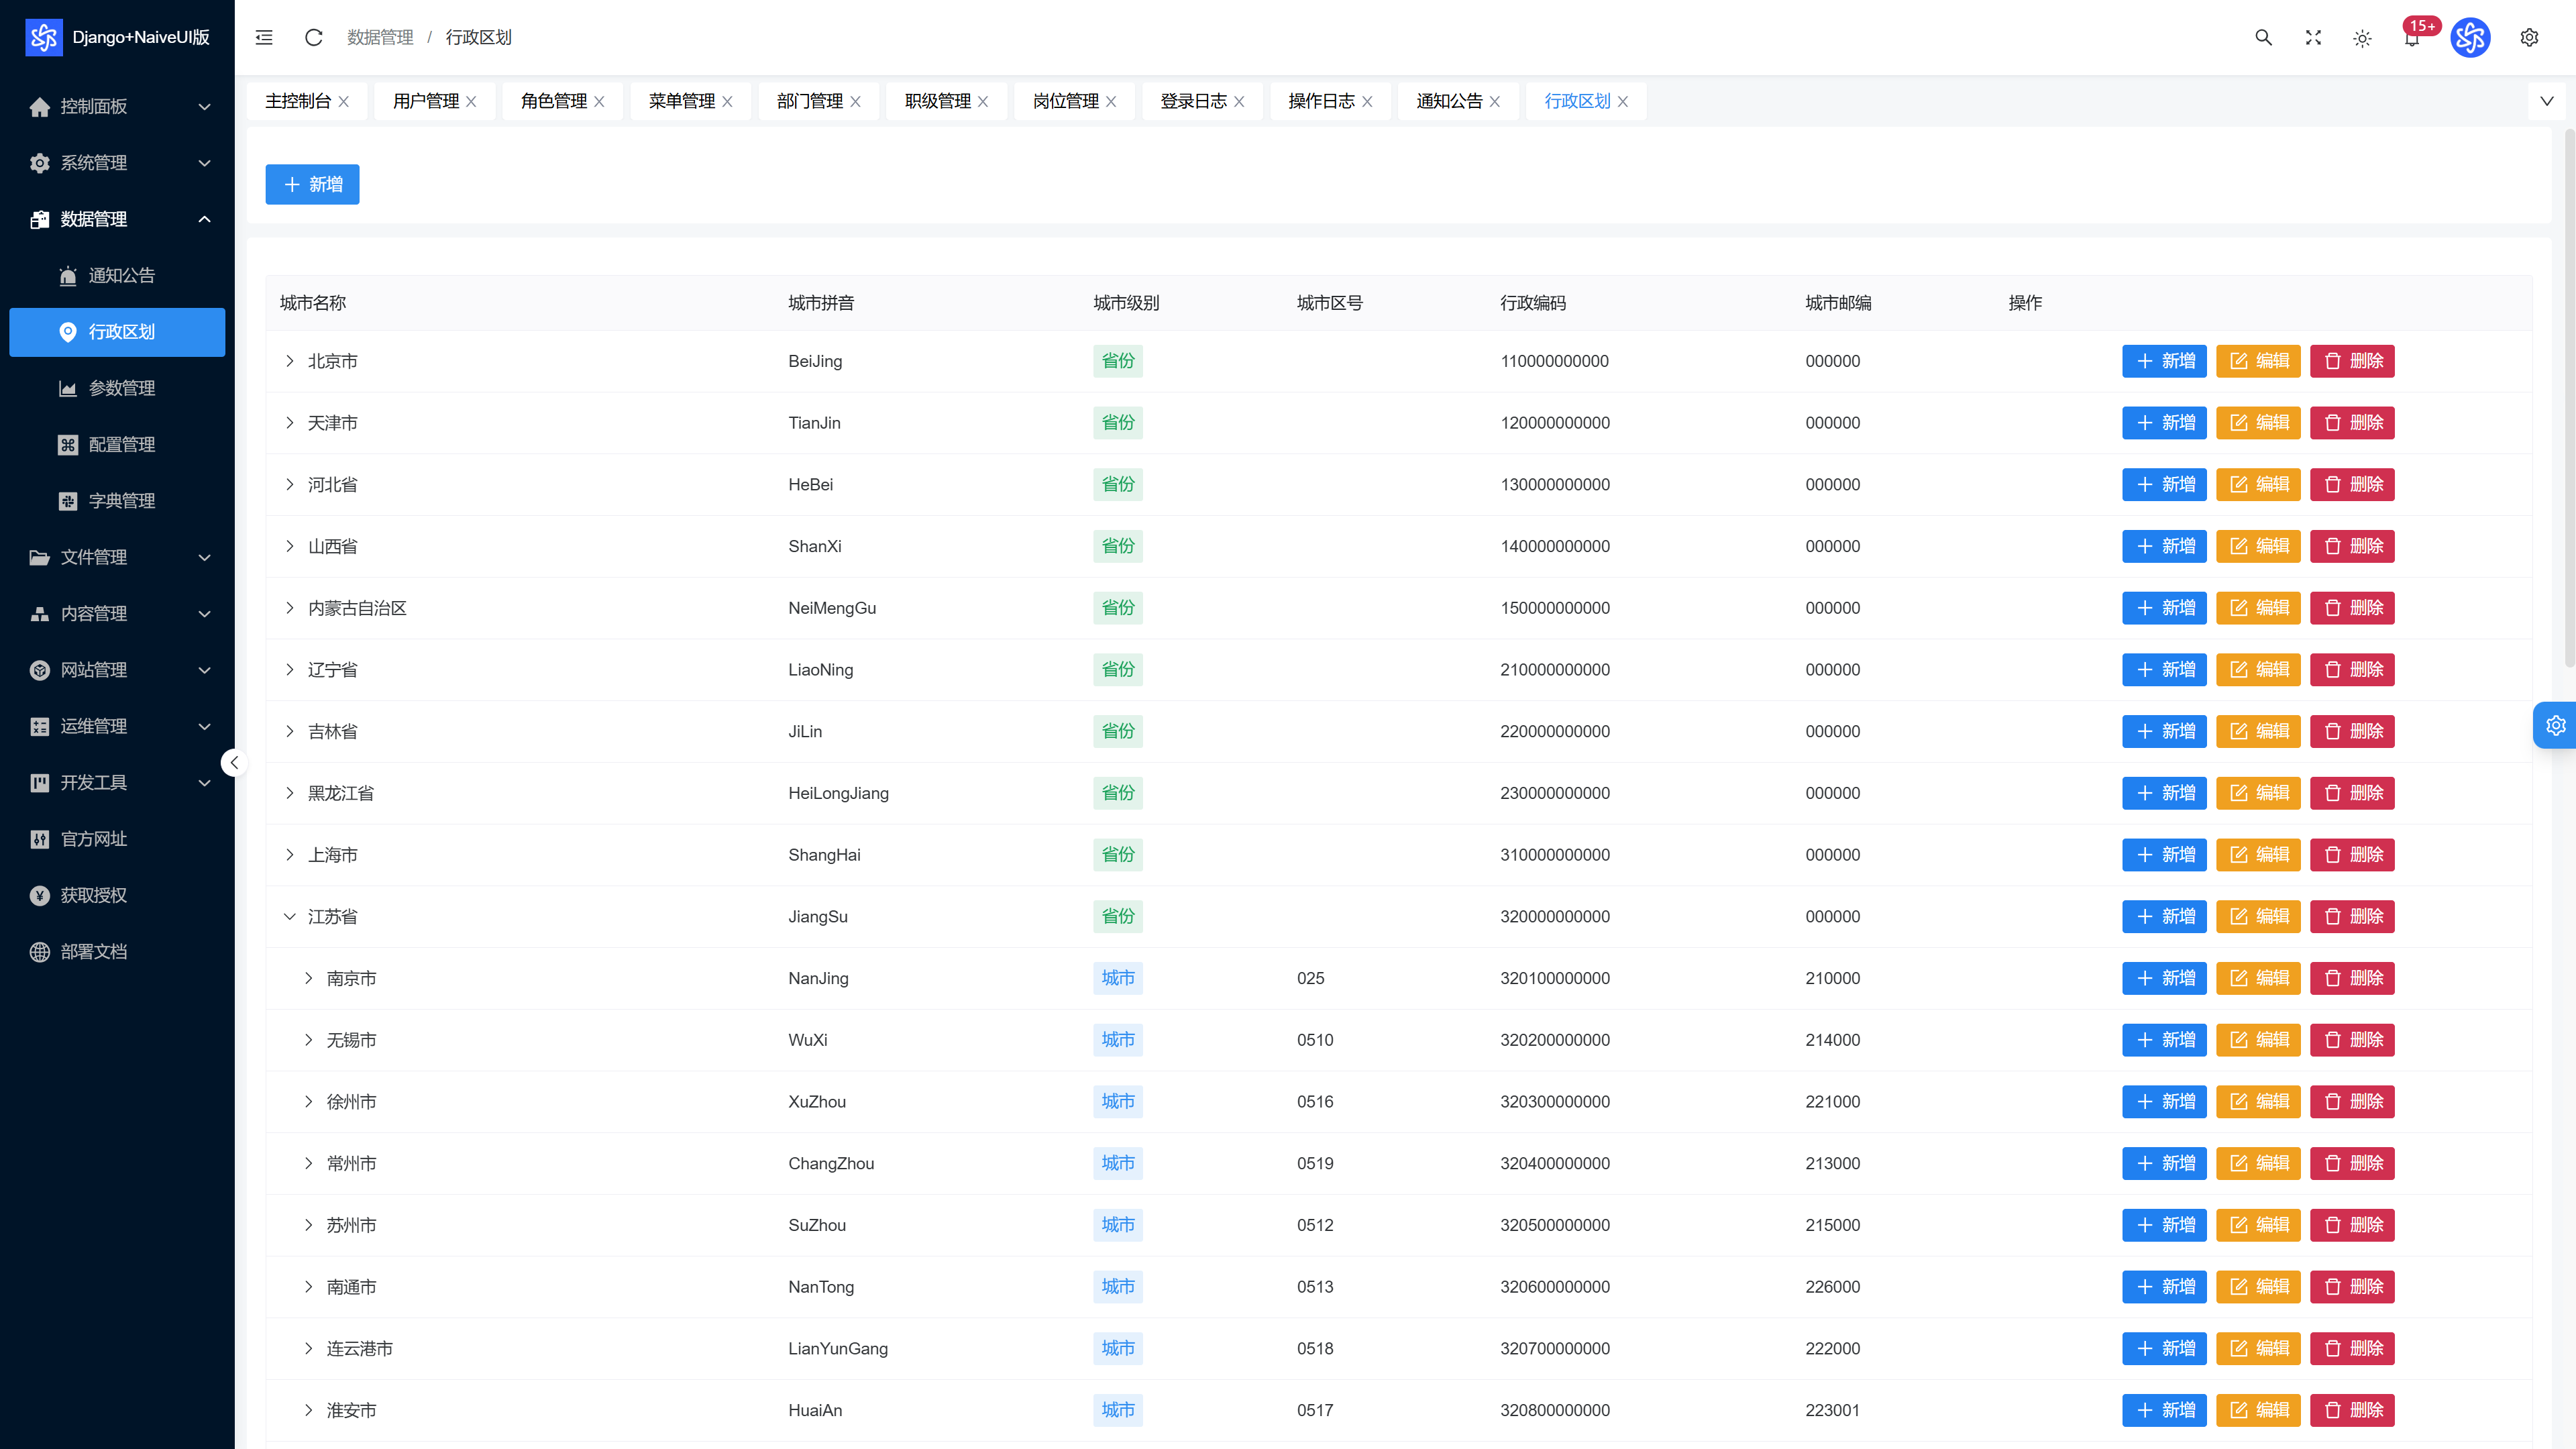
Task: Click the user avatar icon
Action: coord(2470,38)
